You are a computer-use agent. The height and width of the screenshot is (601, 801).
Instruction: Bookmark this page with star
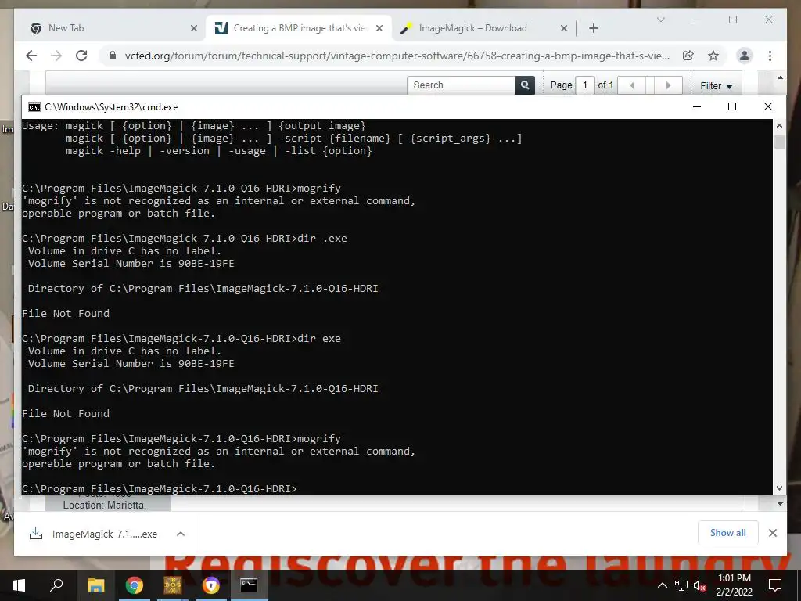[x=713, y=56]
